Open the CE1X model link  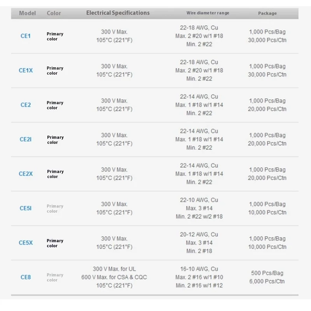tap(26, 70)
